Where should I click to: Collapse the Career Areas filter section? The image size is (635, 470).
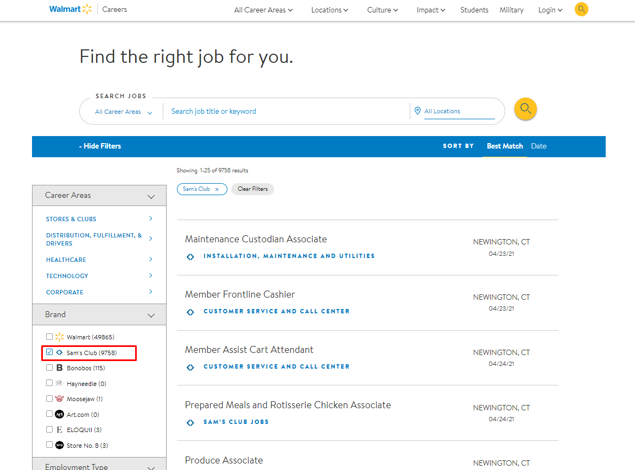pyautogui.click(x=99, y=195)
